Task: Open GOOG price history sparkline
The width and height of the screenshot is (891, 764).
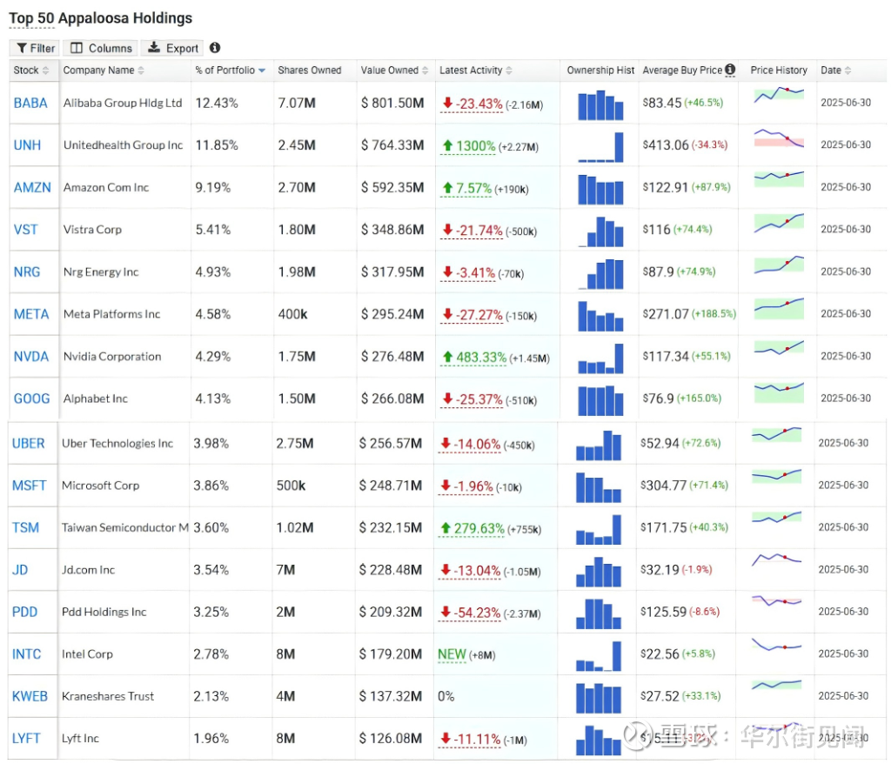Action: (x=779, y=392)
